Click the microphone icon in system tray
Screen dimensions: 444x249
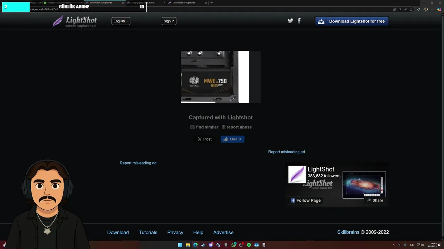(x=405, y=245)
